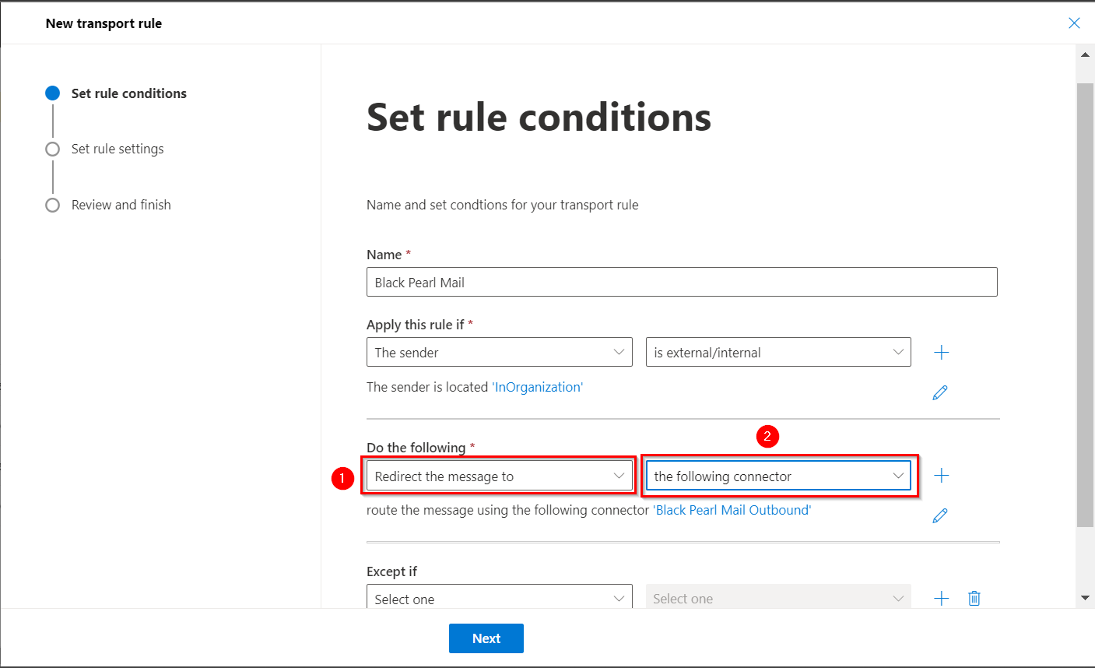
Task: Click the pencil icon to edit connector action
Action: [940, 515]
